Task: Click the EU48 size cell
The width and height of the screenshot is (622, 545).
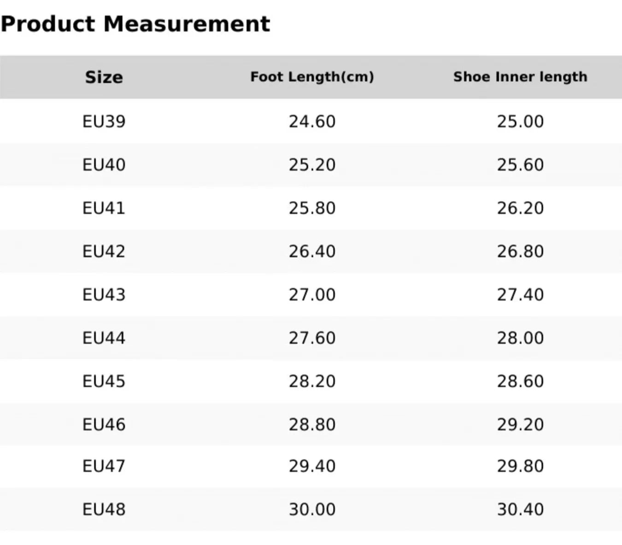Action: pos(104,509)
